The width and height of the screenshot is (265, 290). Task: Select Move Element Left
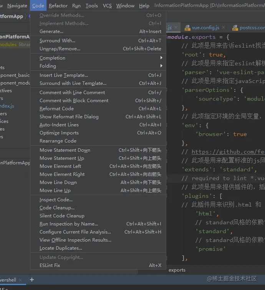98,166
